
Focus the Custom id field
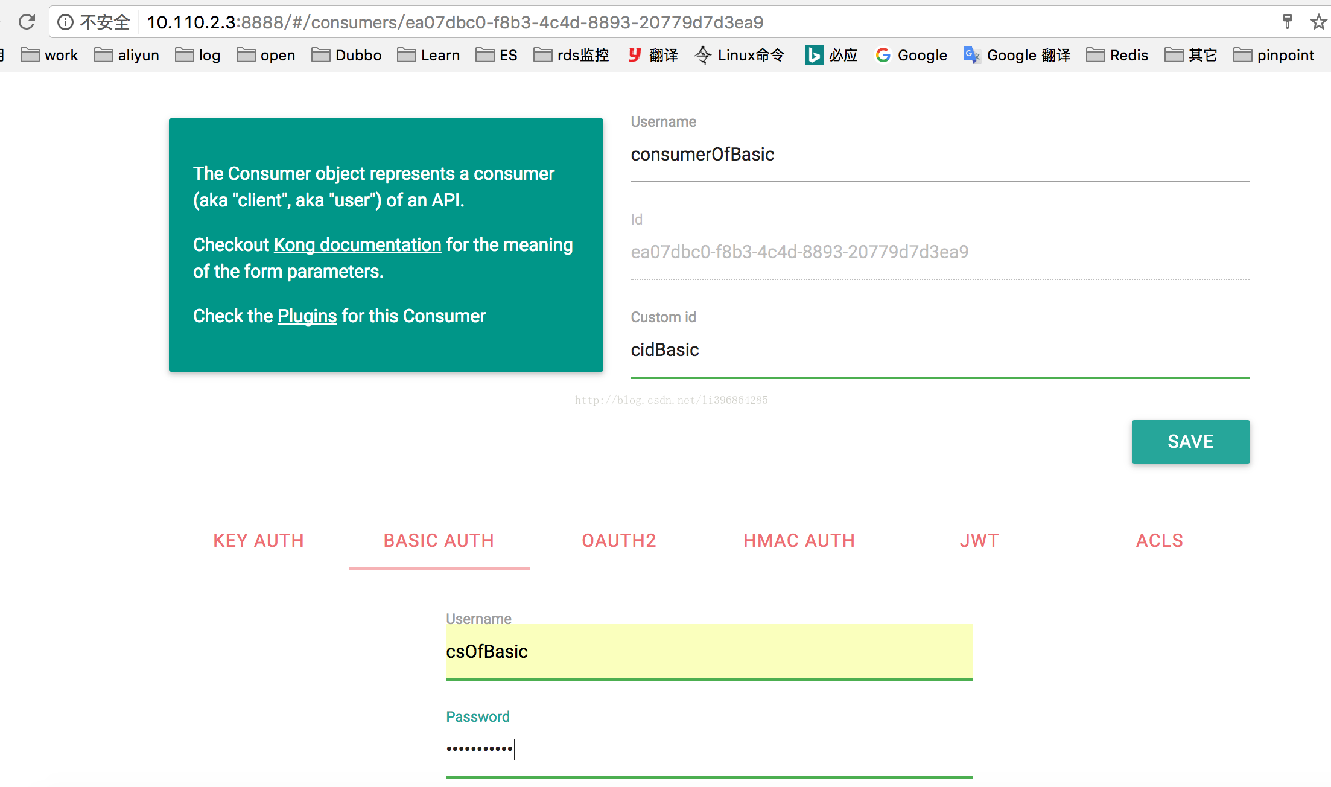(x=940, y=350)
